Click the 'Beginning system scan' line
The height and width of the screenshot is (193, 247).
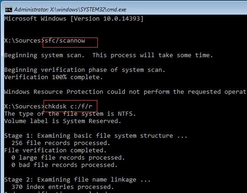click(x=109, y=55)
